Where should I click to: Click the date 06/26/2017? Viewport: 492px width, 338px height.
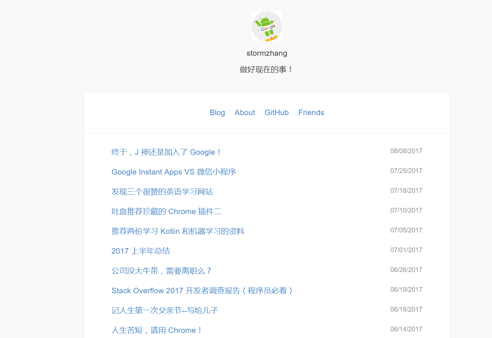tap(406, 270)
